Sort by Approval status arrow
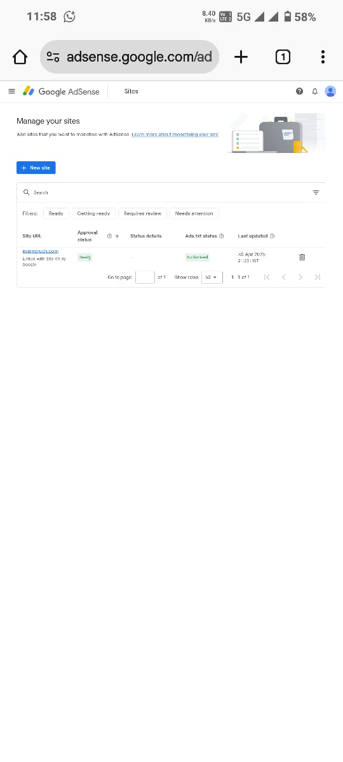 [x=117, y=236]
